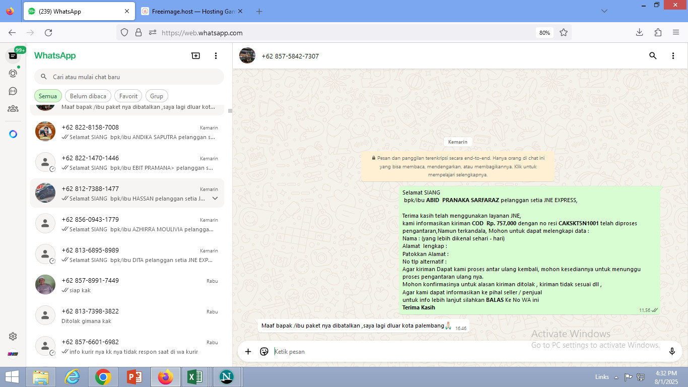The height and width of the screenshot is (387, 688).
Task: Open the WhatsApp Chats sidebar icon
Action: [x=13, y=56]
